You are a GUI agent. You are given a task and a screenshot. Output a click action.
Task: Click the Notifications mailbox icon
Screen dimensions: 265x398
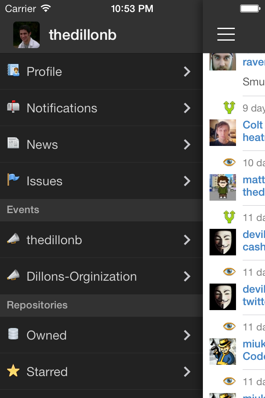13,107
